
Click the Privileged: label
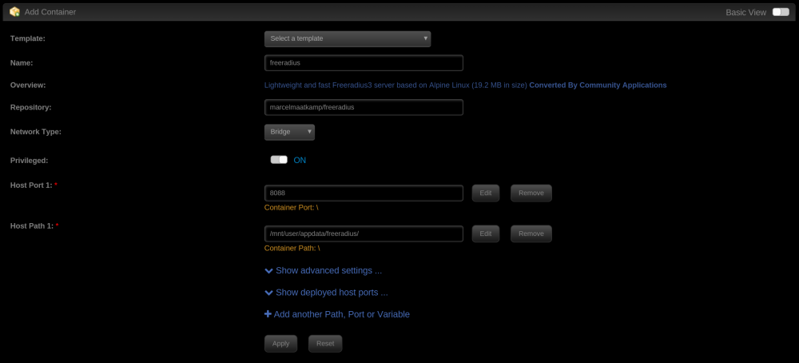(x=29, y=160)
